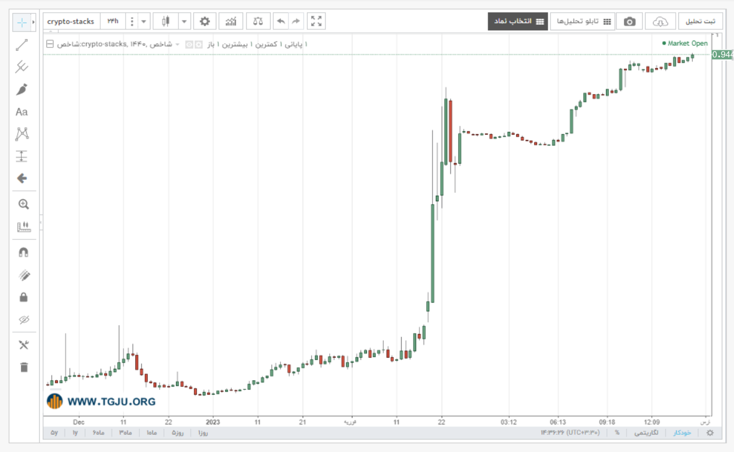Select the XABCD pattern tool
This screenshot has height=452, width=734.
tap(22, 134)
